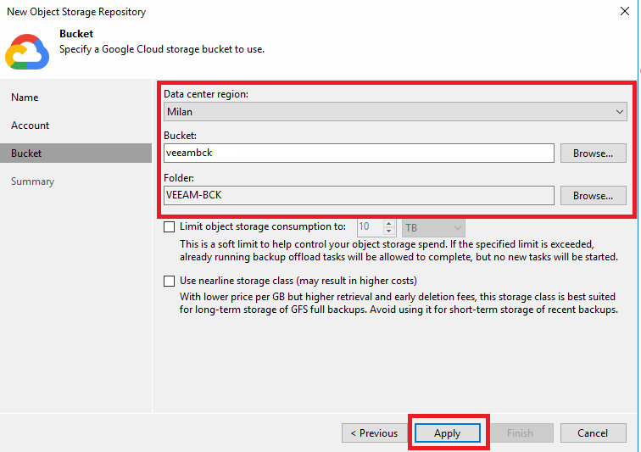Go back with the Previous button
The height and width of the screenshot is (452, 641).
click(374, 432)
